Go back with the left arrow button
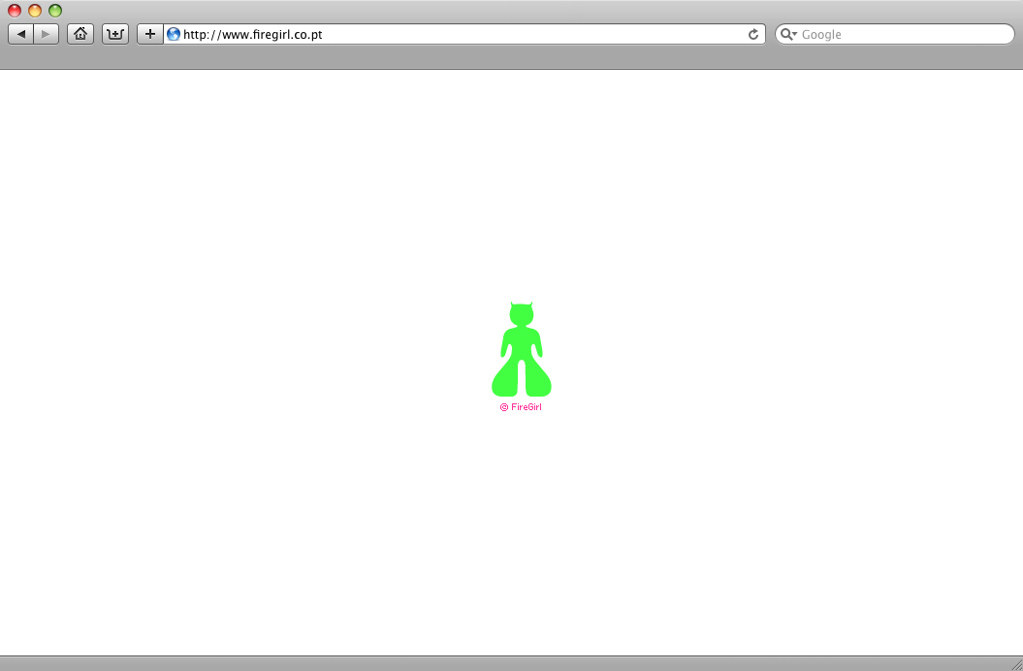1023x671 pixels. coord(21,34)
